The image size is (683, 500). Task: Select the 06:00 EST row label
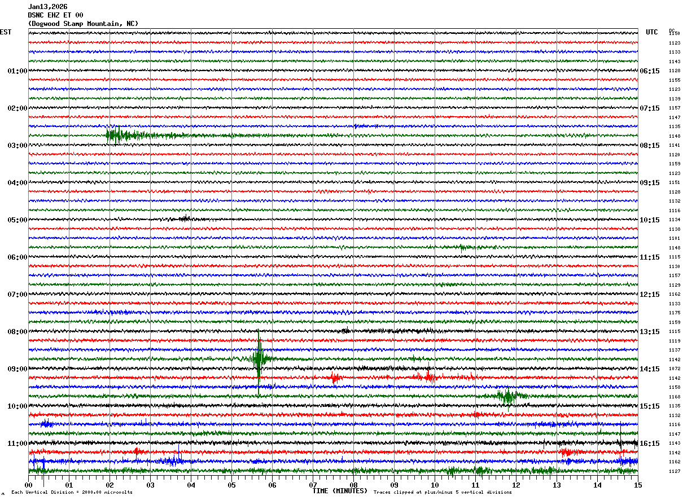tap(17, 257)
